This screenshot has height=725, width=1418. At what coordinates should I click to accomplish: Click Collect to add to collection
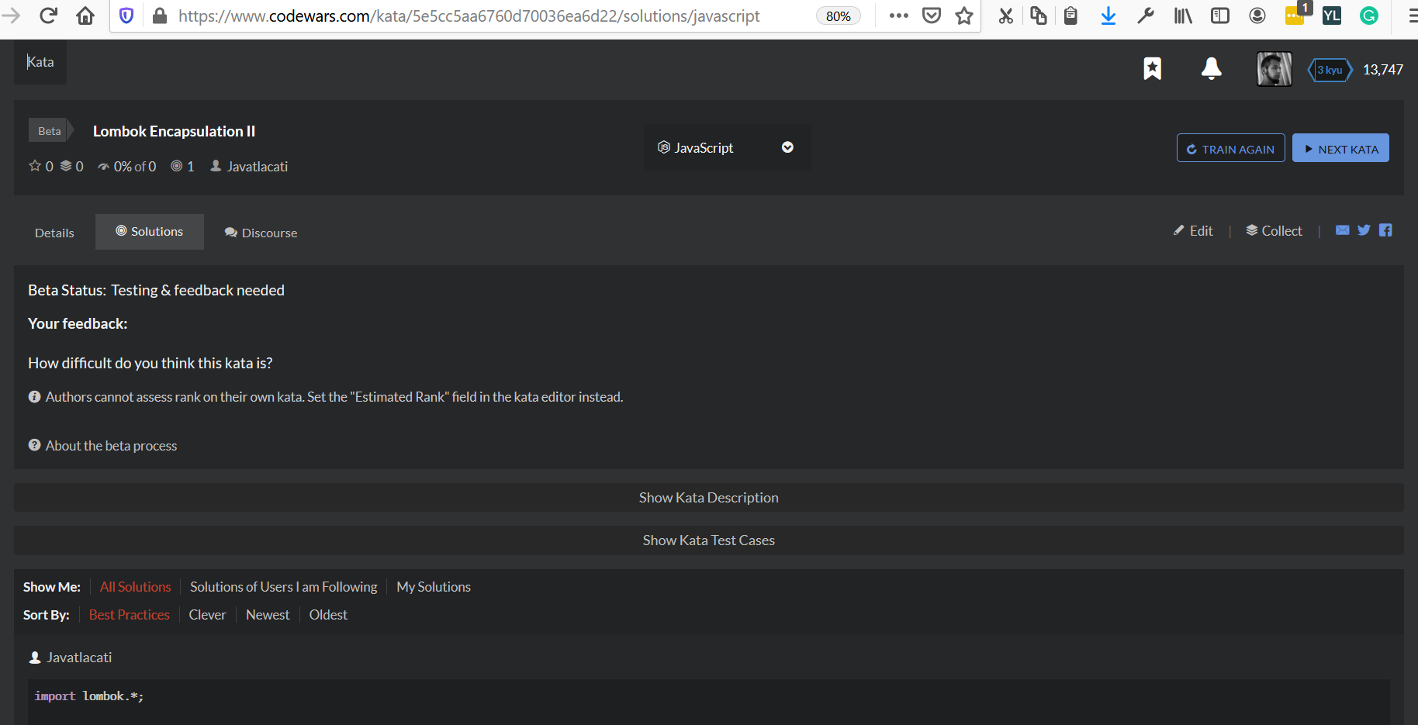pos(1274,231)
